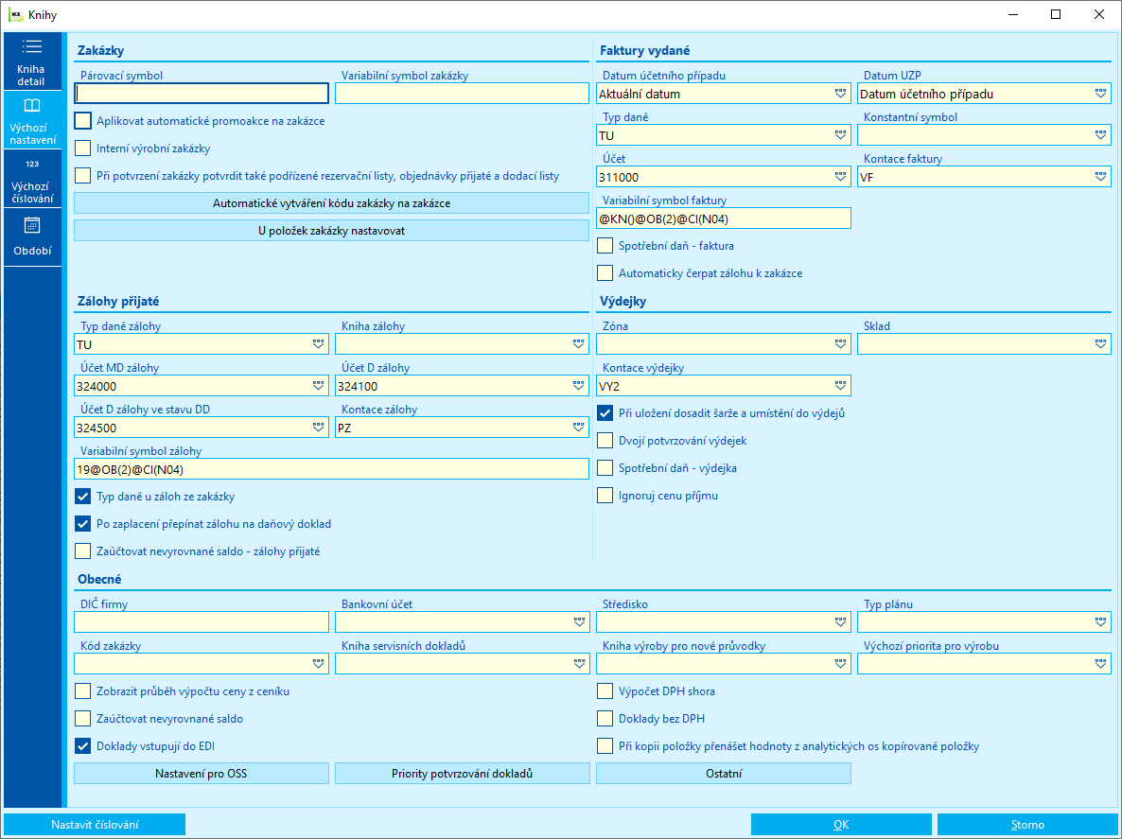Screen dimensions: 1122x839
Task: Toggle Zaúčtovat nevyrovnané saldo in Obecné
Action: click(x=83, y=718)
